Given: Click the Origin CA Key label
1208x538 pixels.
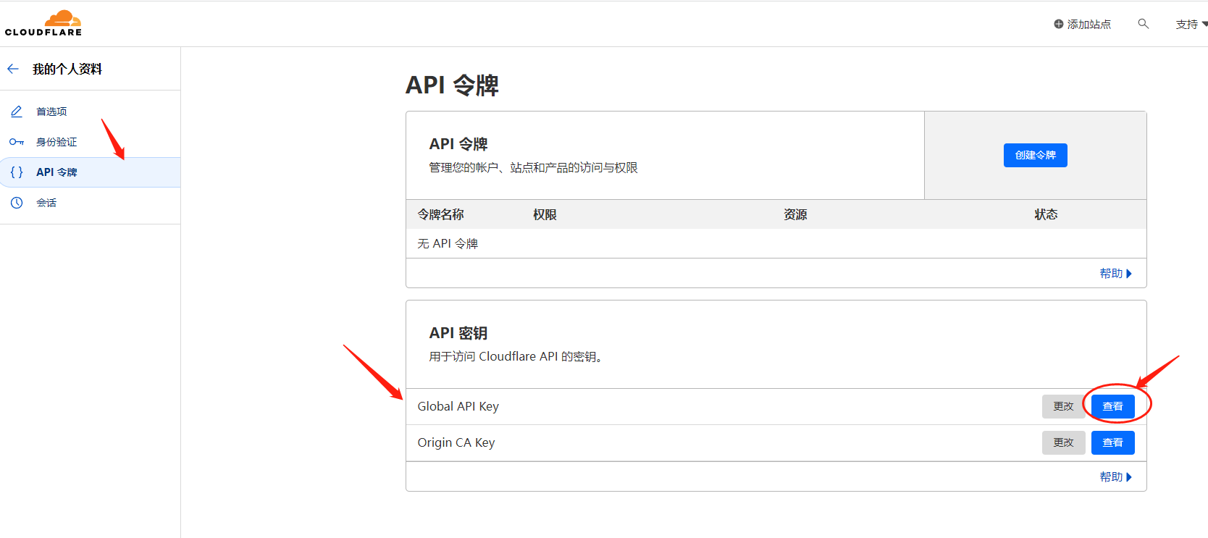Looking at the screenshot, I should [456, 442].
